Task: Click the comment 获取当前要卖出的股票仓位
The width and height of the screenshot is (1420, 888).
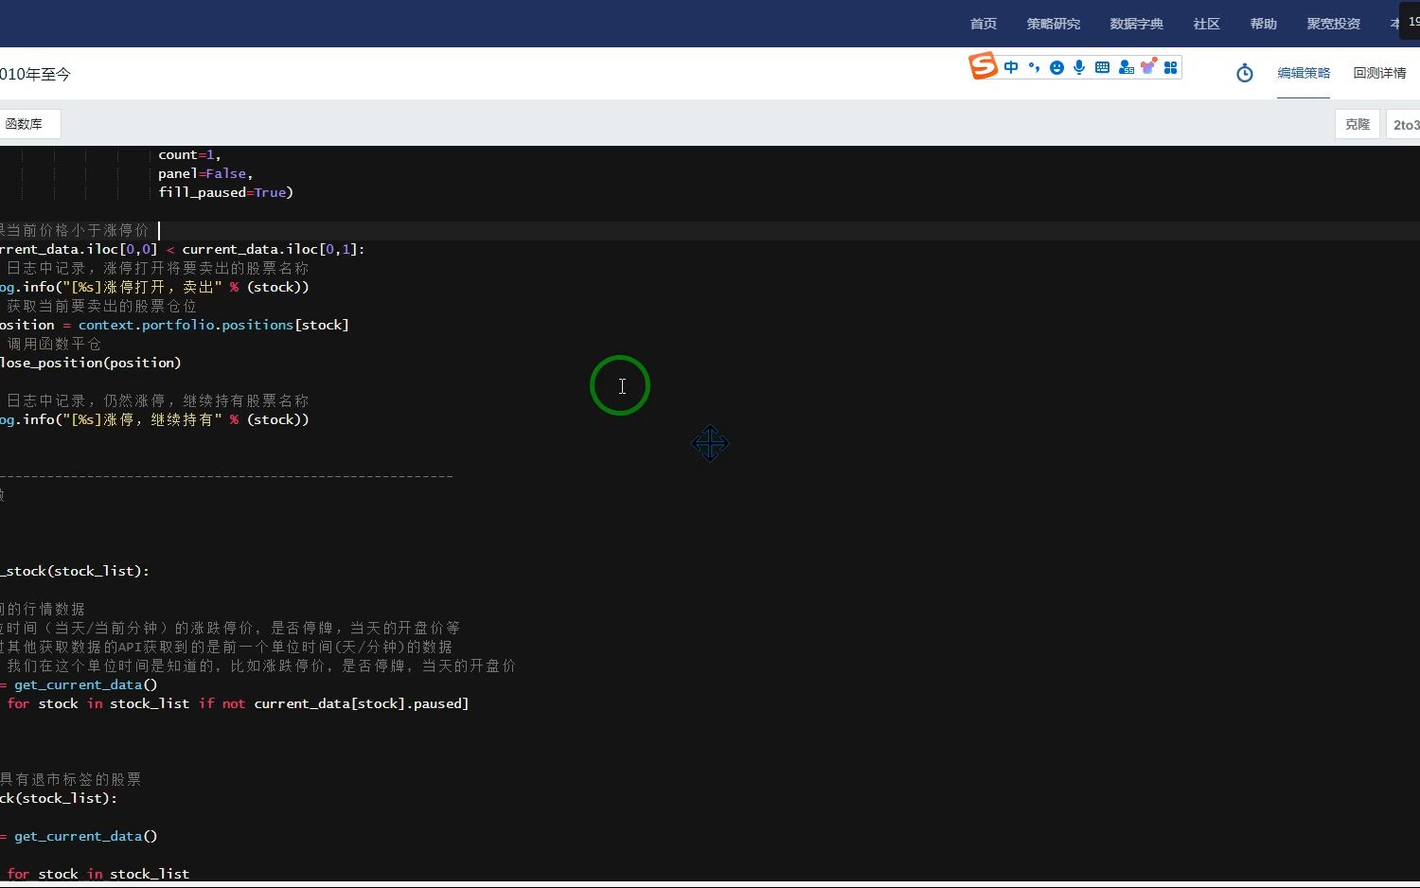Action: (100, 306)
